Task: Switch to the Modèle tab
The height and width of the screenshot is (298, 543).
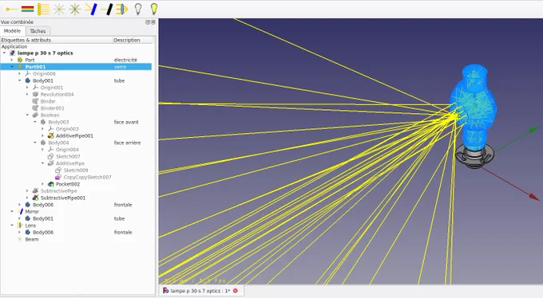Action: (x=13, y=31)
